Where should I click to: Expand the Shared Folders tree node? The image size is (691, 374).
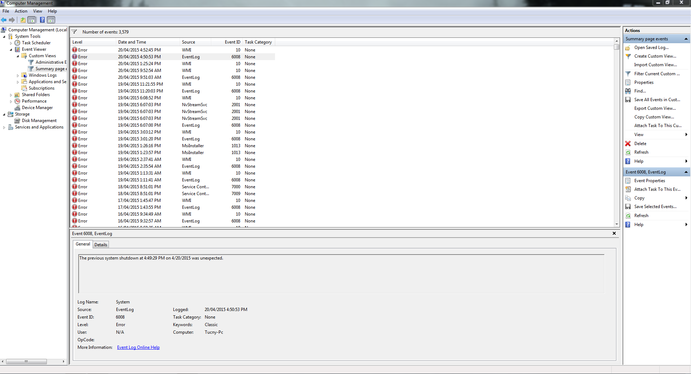(x=11, y=95)
